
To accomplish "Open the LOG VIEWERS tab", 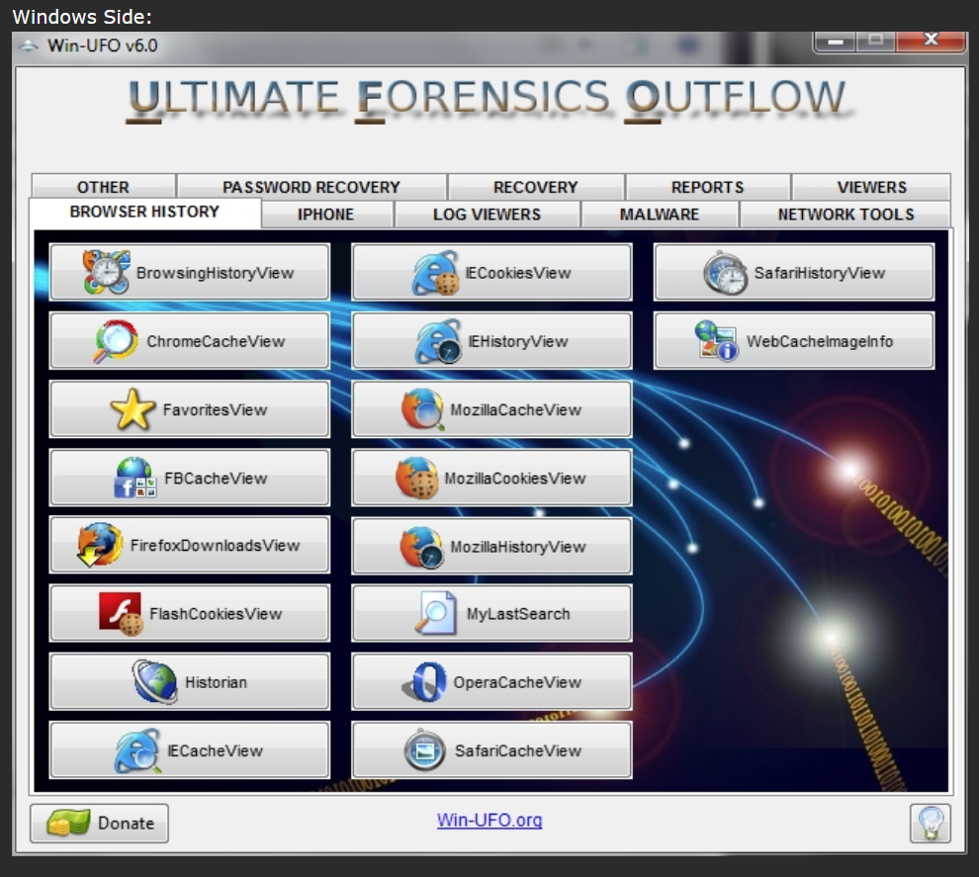I will click(487, 215).
